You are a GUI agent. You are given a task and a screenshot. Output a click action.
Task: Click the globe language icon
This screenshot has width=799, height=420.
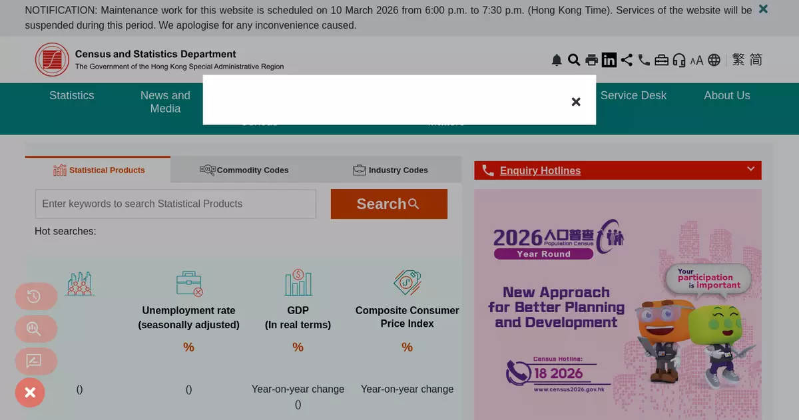714,61
